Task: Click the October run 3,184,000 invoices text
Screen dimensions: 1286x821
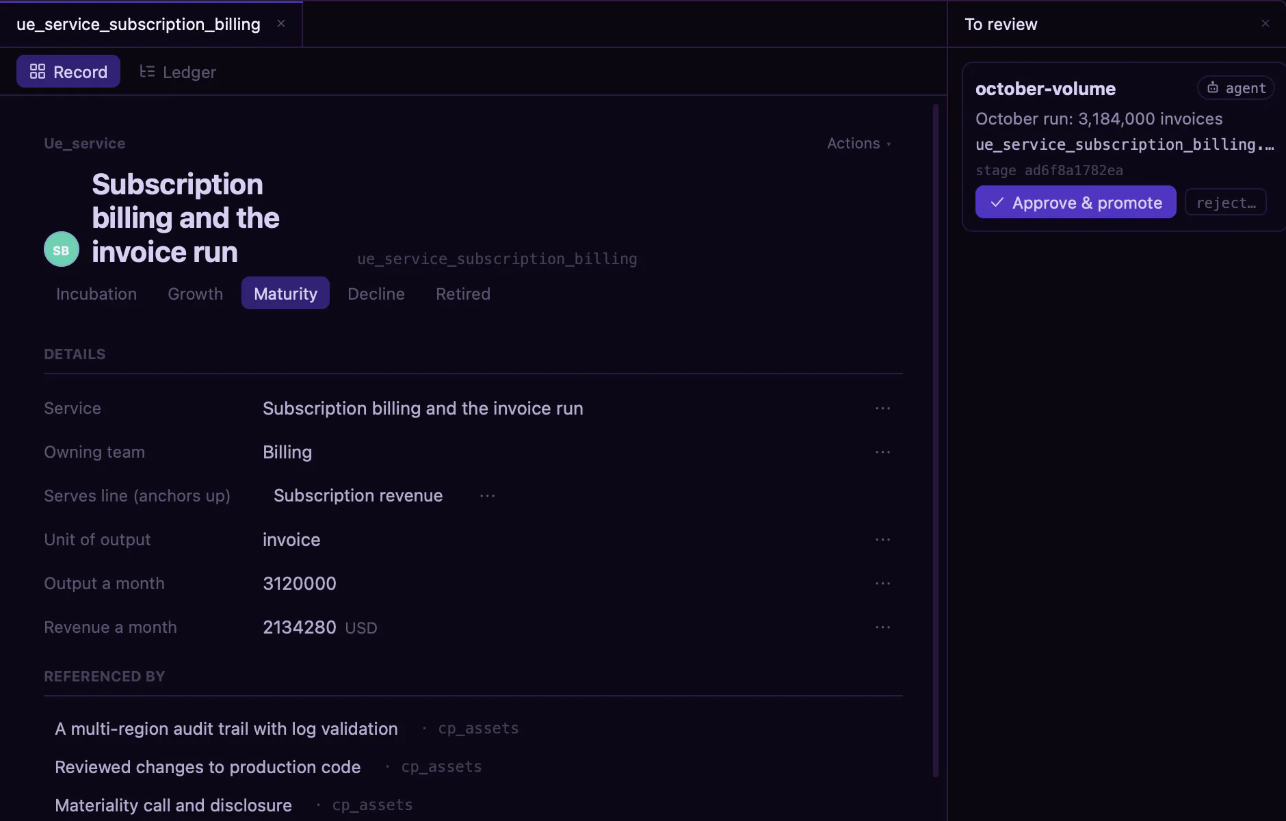Action: 1099,119
